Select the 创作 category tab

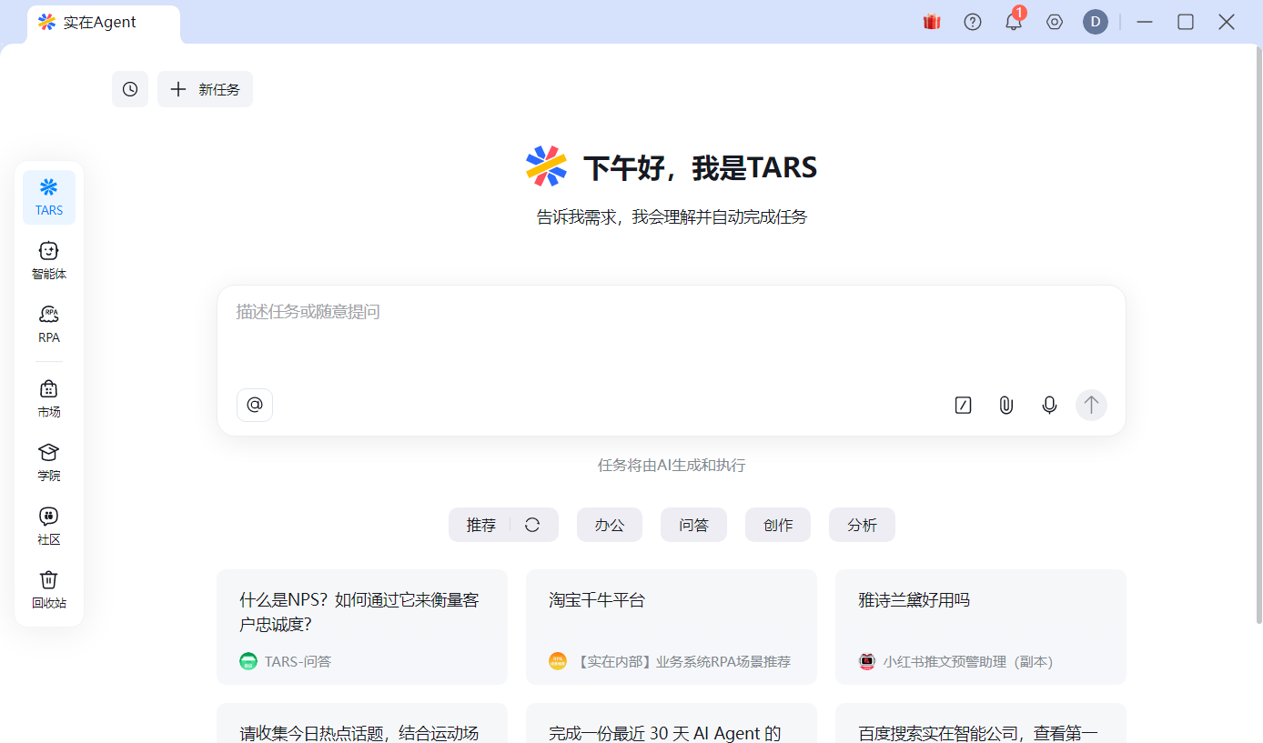[x=778, y=525]
